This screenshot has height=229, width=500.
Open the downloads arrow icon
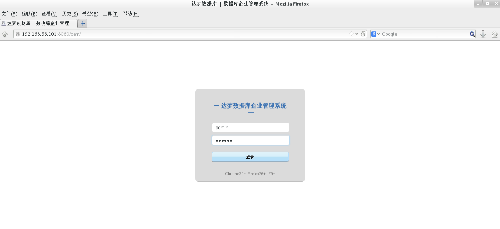click(483, 34)
